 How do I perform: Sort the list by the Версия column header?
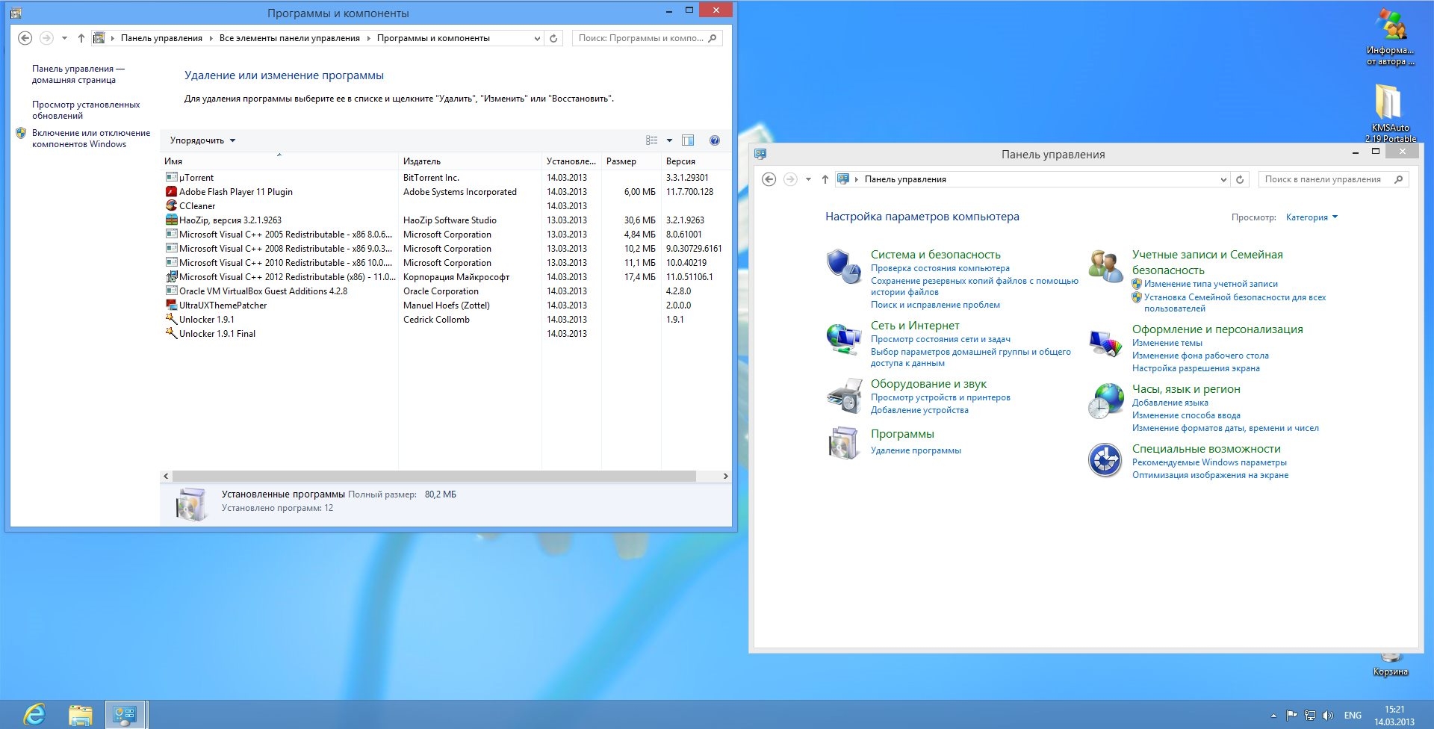click(x=696, y=161)
